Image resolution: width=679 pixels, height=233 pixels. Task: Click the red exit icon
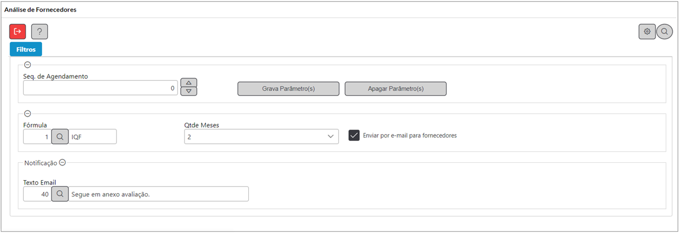(17, 31)
